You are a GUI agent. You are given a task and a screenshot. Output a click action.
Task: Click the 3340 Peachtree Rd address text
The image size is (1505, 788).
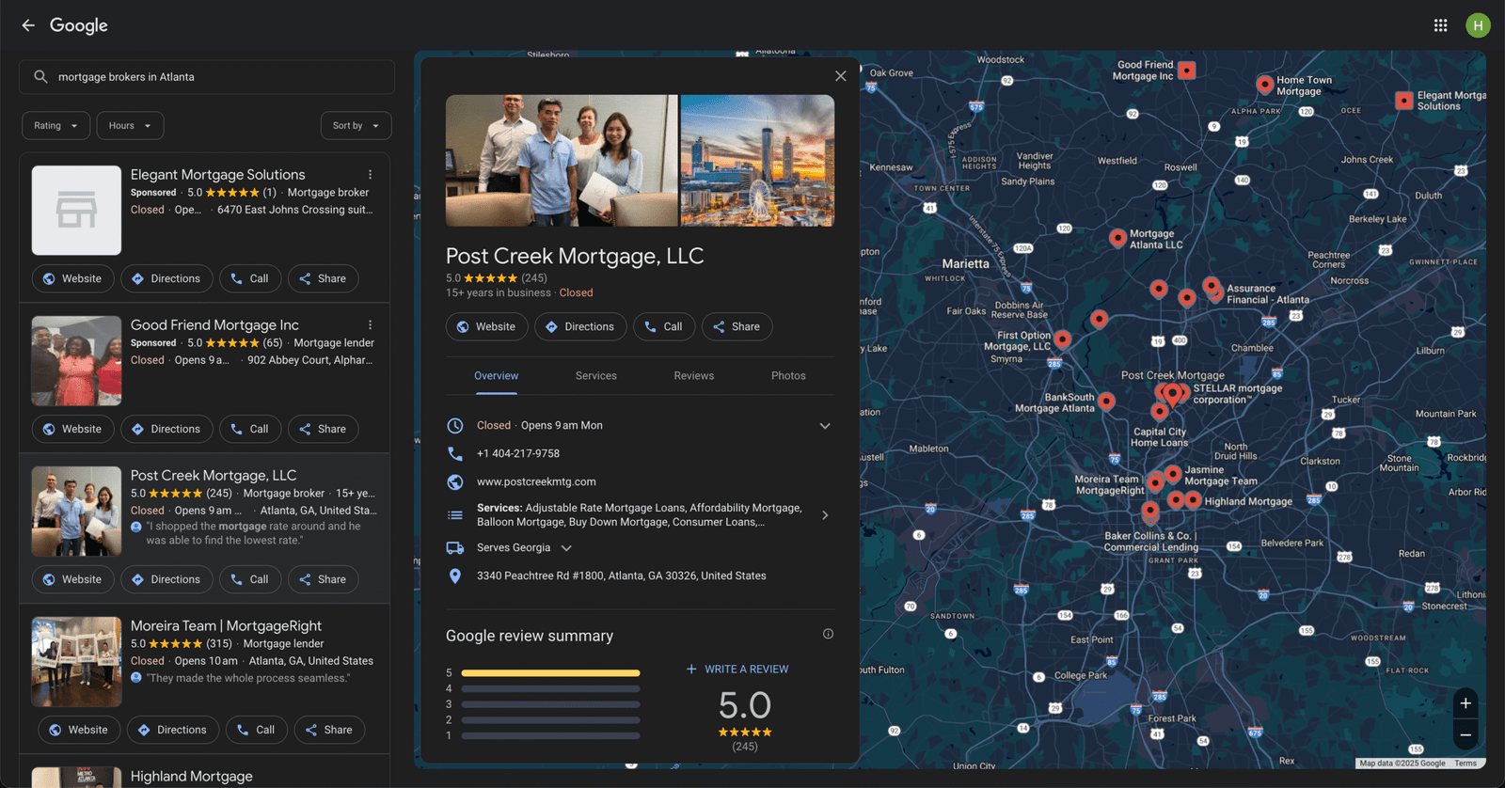click(622, 575)
